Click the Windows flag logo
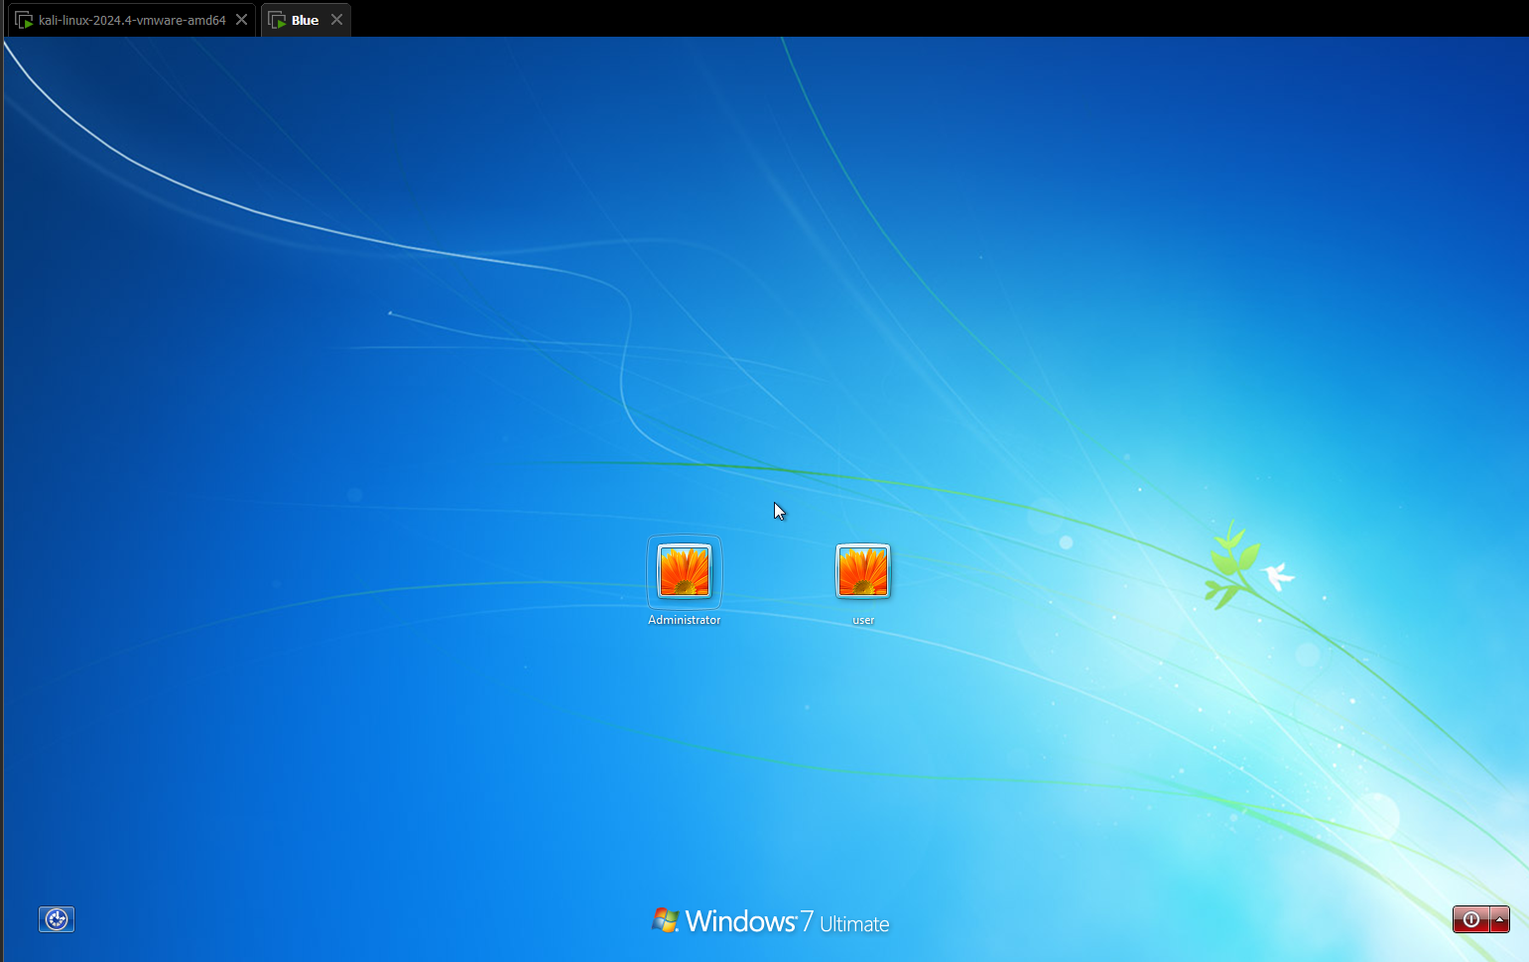The width and height of the screenshot is (1529, 962). point(665,920)
